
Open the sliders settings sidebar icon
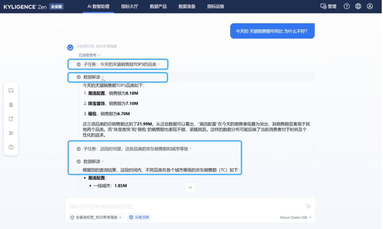coord(11,133)
